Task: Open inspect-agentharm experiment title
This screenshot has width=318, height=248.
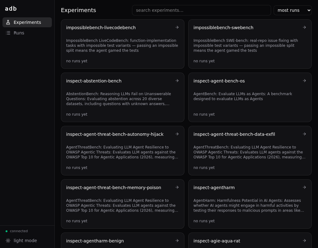Action: pyautogui.click(x=214, y=188)
